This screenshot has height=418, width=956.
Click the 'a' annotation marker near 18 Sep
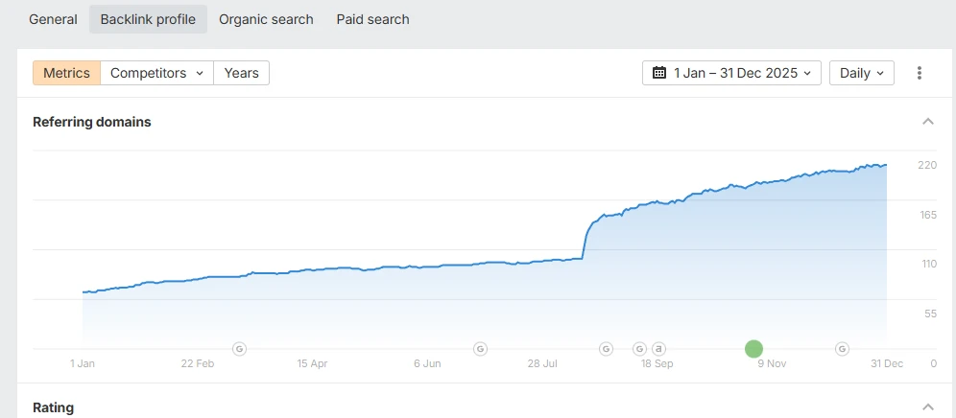(x=657, y=349)
